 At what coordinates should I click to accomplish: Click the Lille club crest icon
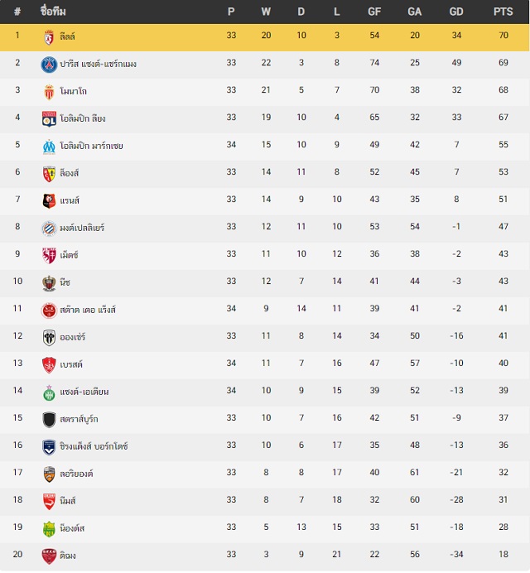pos(49,37)
